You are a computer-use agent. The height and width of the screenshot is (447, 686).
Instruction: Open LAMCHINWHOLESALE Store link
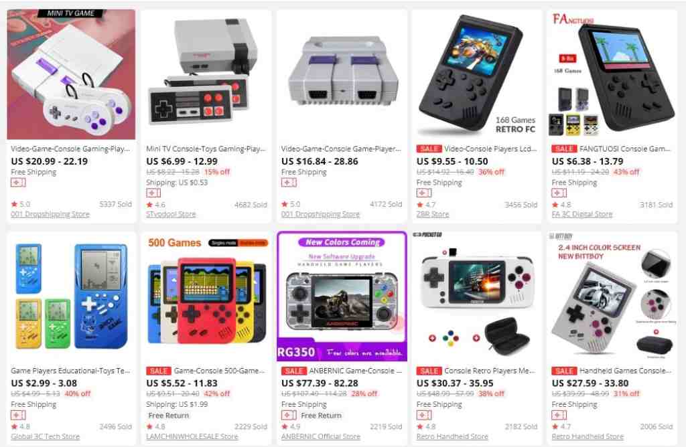(x=192, y=436)
